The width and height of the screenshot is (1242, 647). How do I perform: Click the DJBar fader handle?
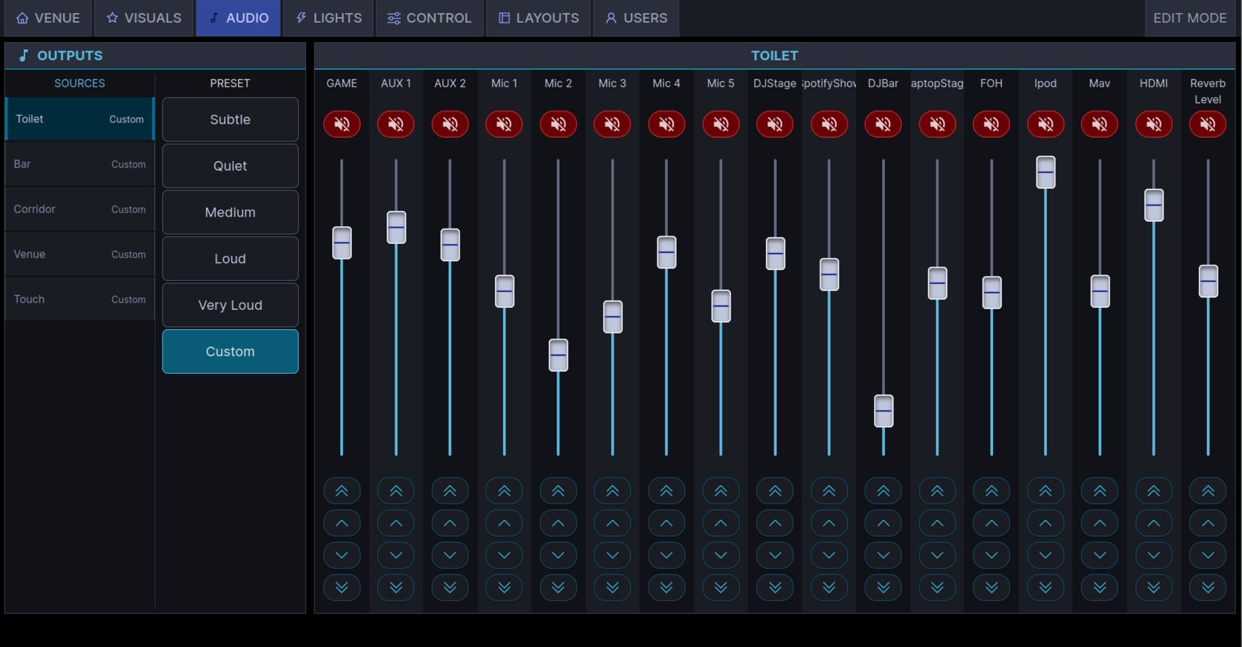point(883,411)
